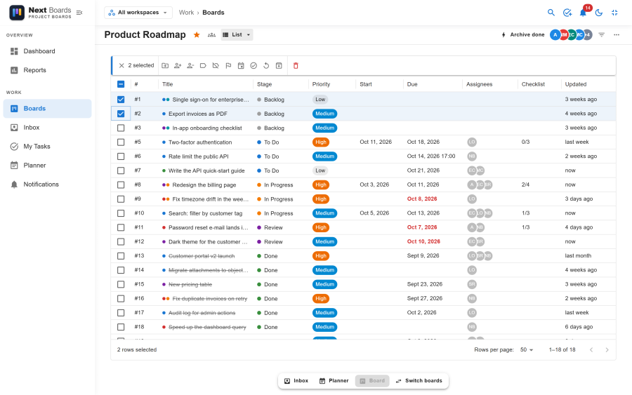Screen dimensions: 632x395
Task: Open the three-dot more options menu
Action: 617,34
